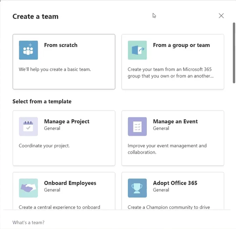This screenshot has width=236, height=229.
Task: Choose the From scratch title text
Action: pyautogui.click(x=61, y=45)
